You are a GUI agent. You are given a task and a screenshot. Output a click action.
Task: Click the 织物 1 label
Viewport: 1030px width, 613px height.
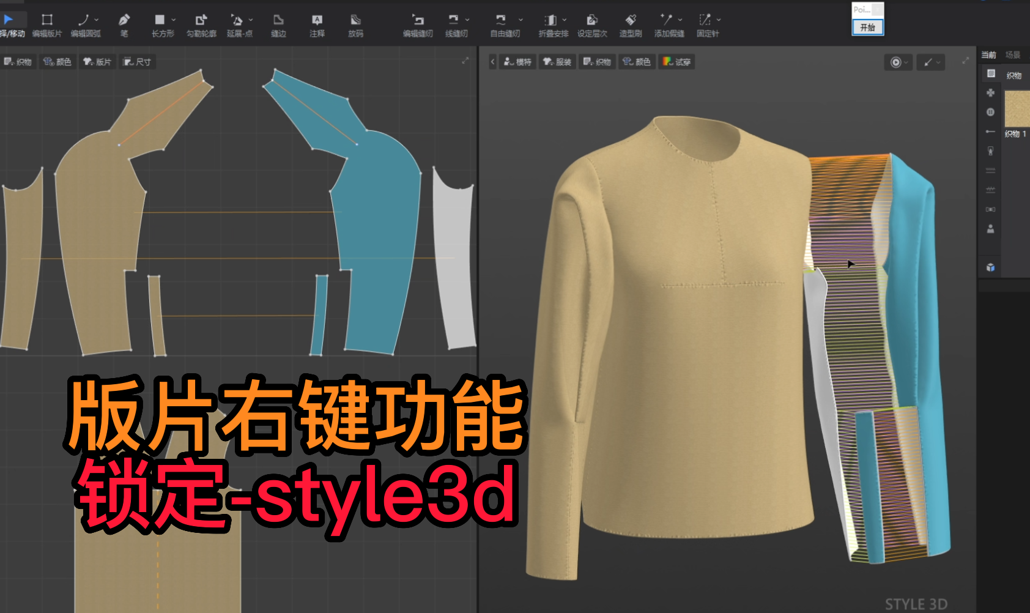(x=1015, y=134)
